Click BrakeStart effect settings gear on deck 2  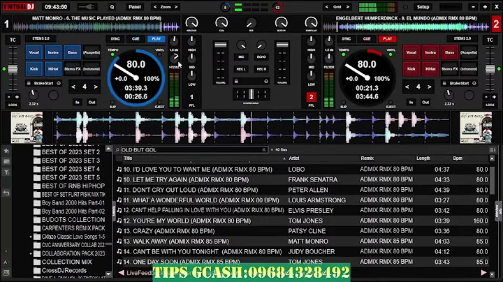(x=474, y=83)
